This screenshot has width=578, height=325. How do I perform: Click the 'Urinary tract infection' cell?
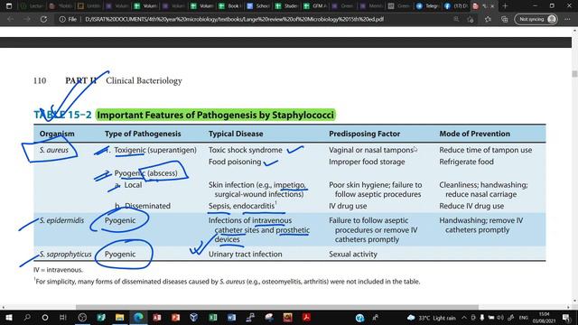pyautogui.click(x=245, y=255)
